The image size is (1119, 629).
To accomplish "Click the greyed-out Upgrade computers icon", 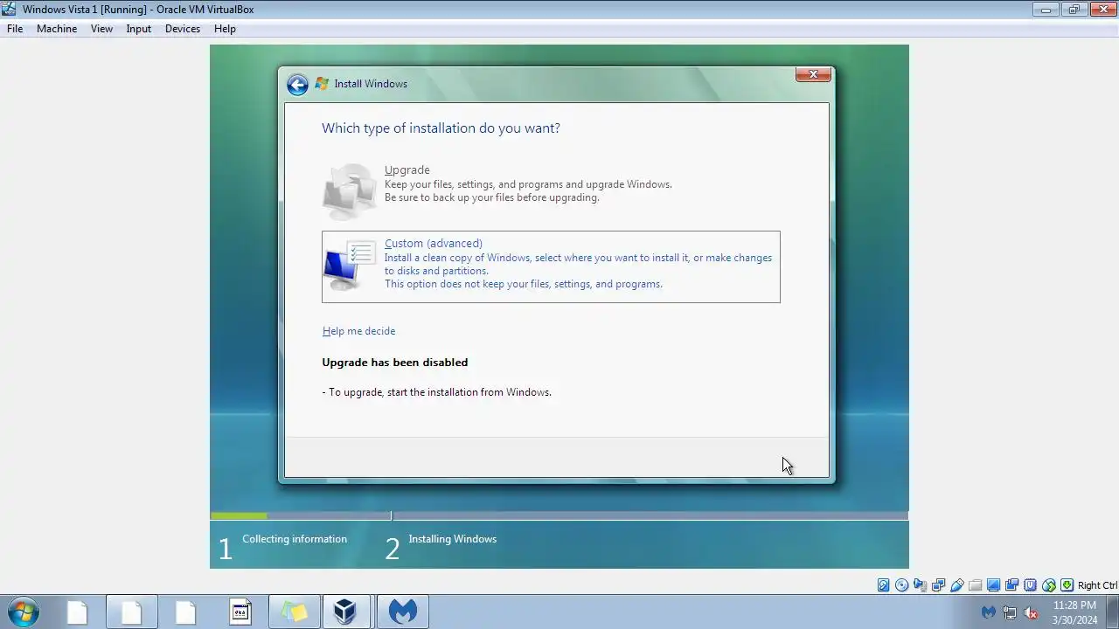I will tap(350, 190).
